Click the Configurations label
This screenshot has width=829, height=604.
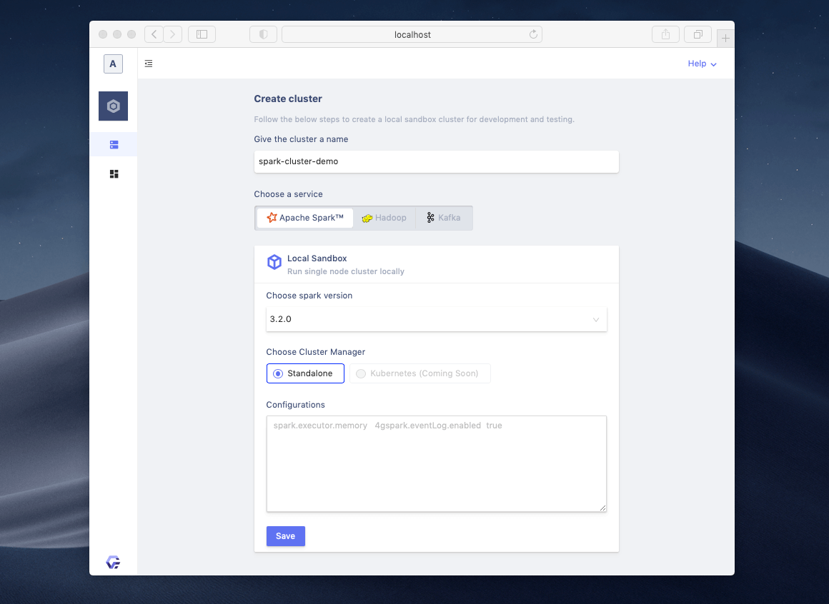296,404
